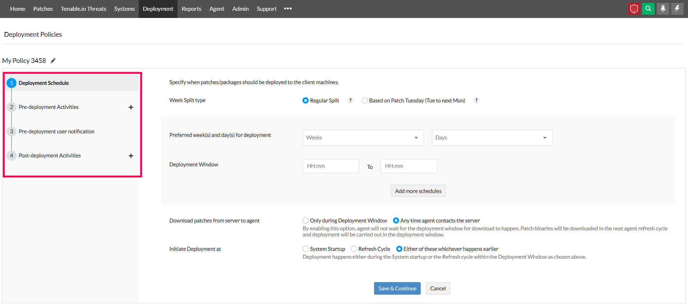Click Add more schedules button
Viewport: 688px width, 304px height.
point(418,191)
